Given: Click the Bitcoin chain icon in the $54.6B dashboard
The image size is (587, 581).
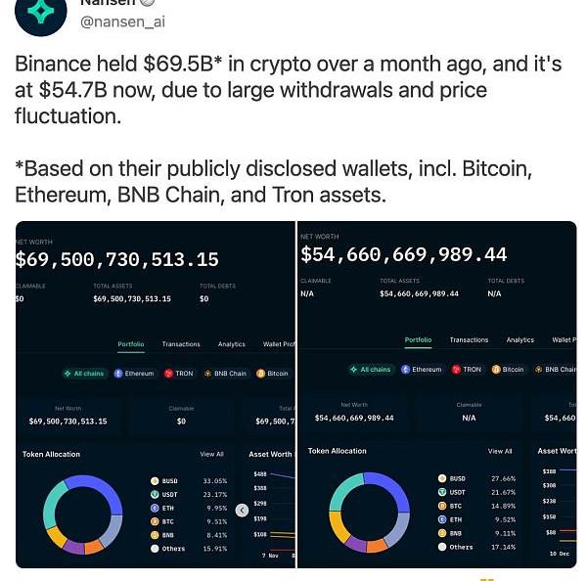Looking at the screenshot, I should 497,370.
